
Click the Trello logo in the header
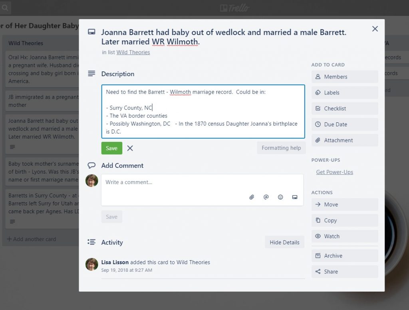tap(234, 8)
